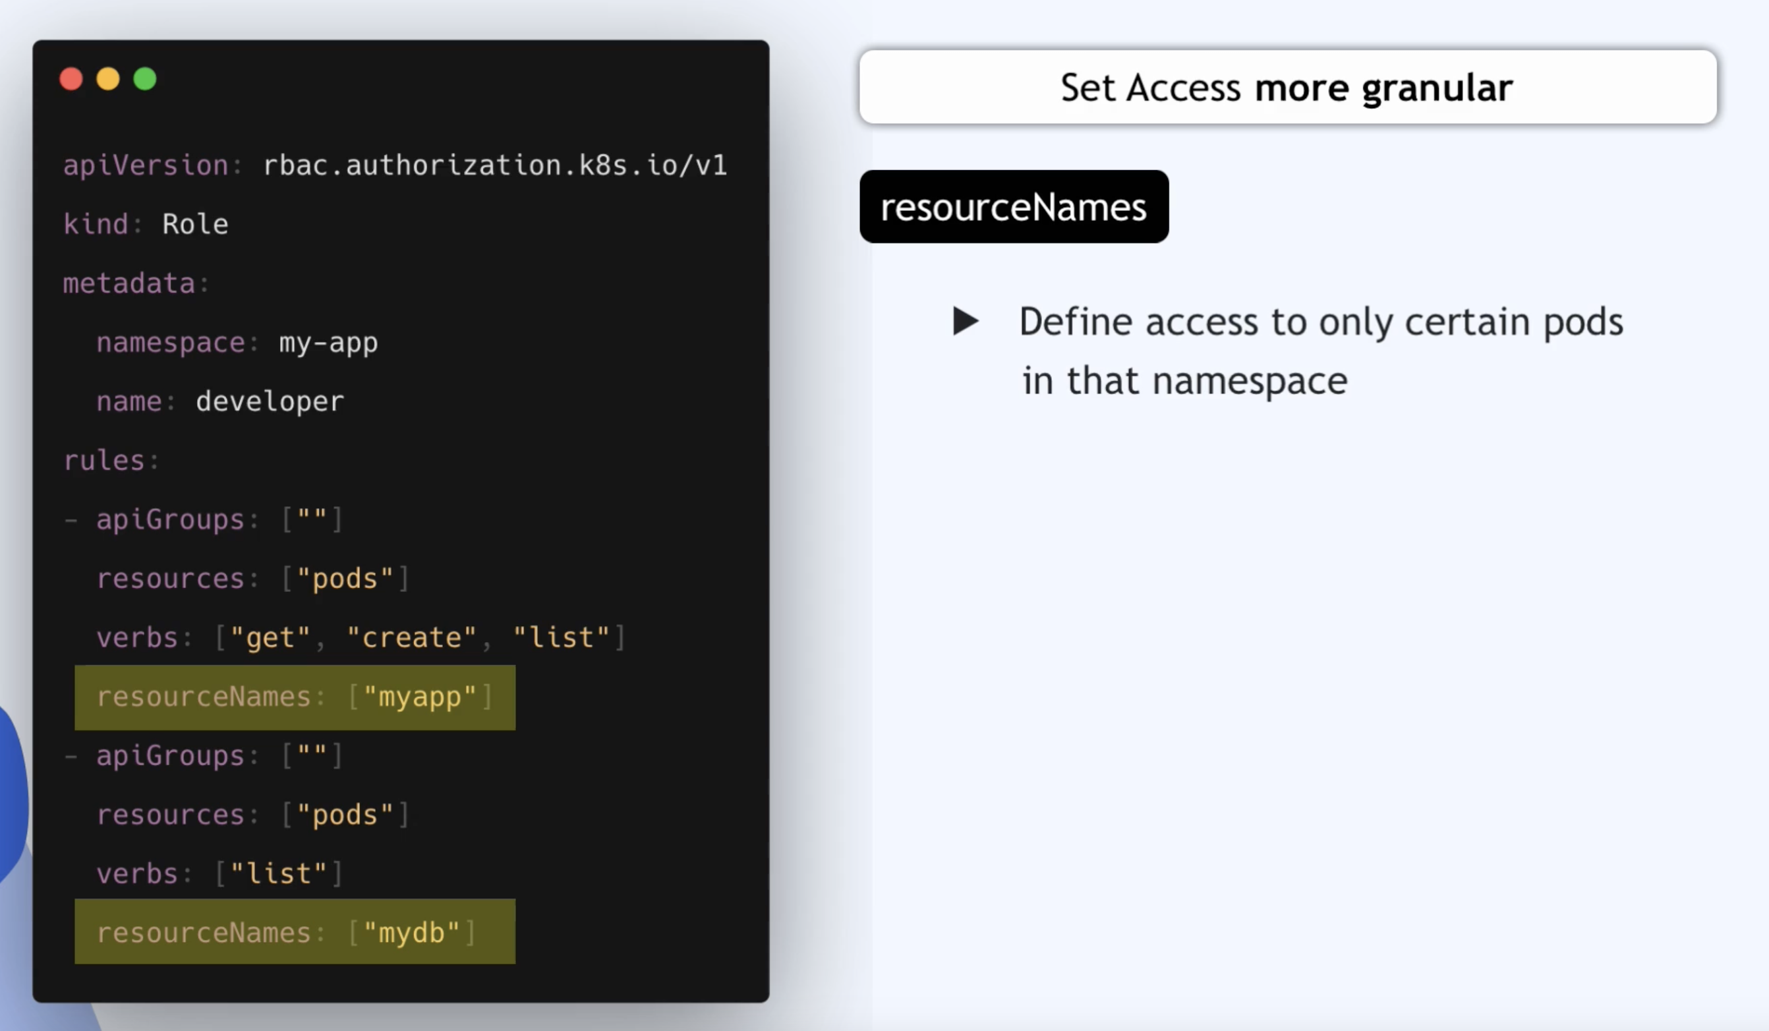The image size is (1769, 1031).
Task: Click the highlighted resourceNames myapp line
Action: click(295, 697)
